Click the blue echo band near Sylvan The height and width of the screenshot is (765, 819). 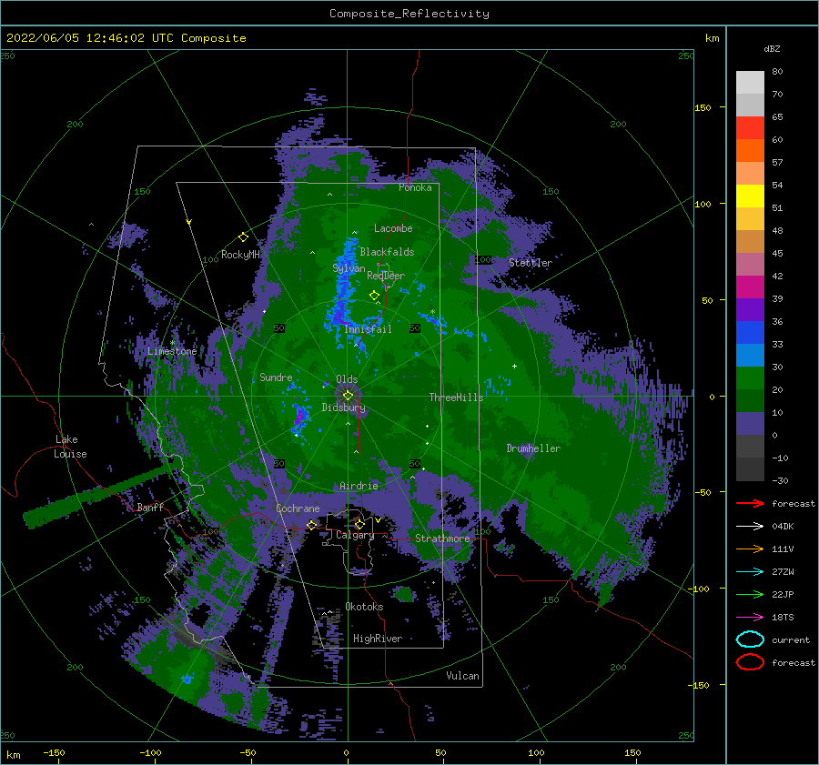coord(342,290)
